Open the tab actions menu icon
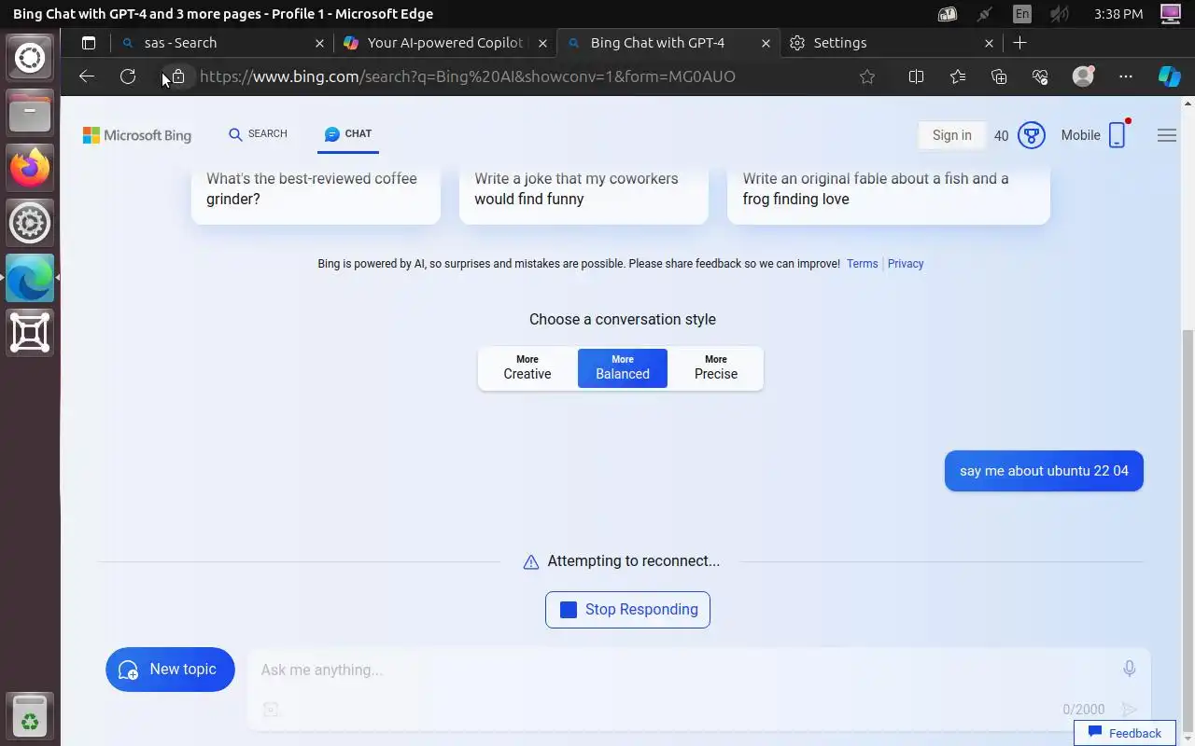The image size is (1195, 746). [x=89, y=43]
